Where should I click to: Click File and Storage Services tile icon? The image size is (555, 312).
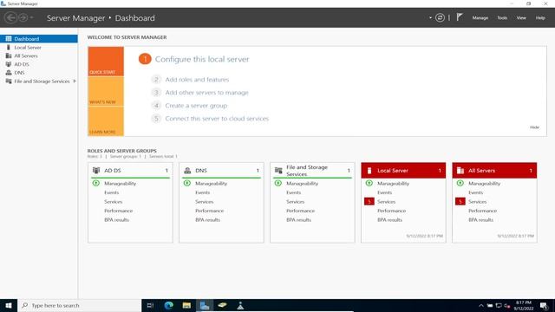point(278,170)
